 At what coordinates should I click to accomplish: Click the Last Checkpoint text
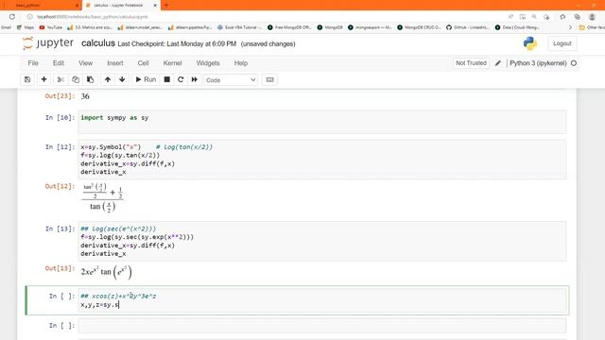tap(177, 44)
